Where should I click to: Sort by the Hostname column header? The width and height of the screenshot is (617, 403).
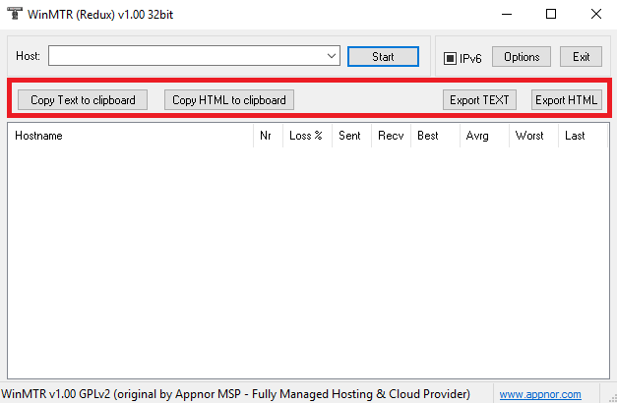(130, 136)
